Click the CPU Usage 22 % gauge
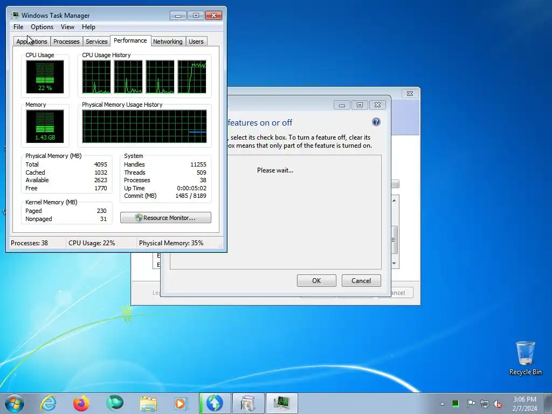The height and width of the screenshot is (414, 552). click(x=45, y=77)
